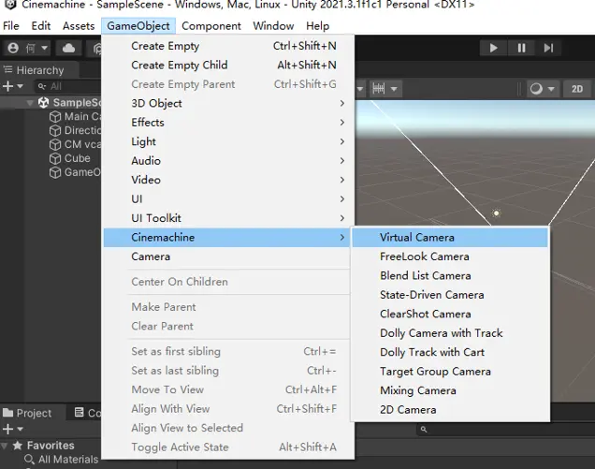595x469 pixels.
Task: Click the Project panel plus add icon
Action: pos(7,429)
